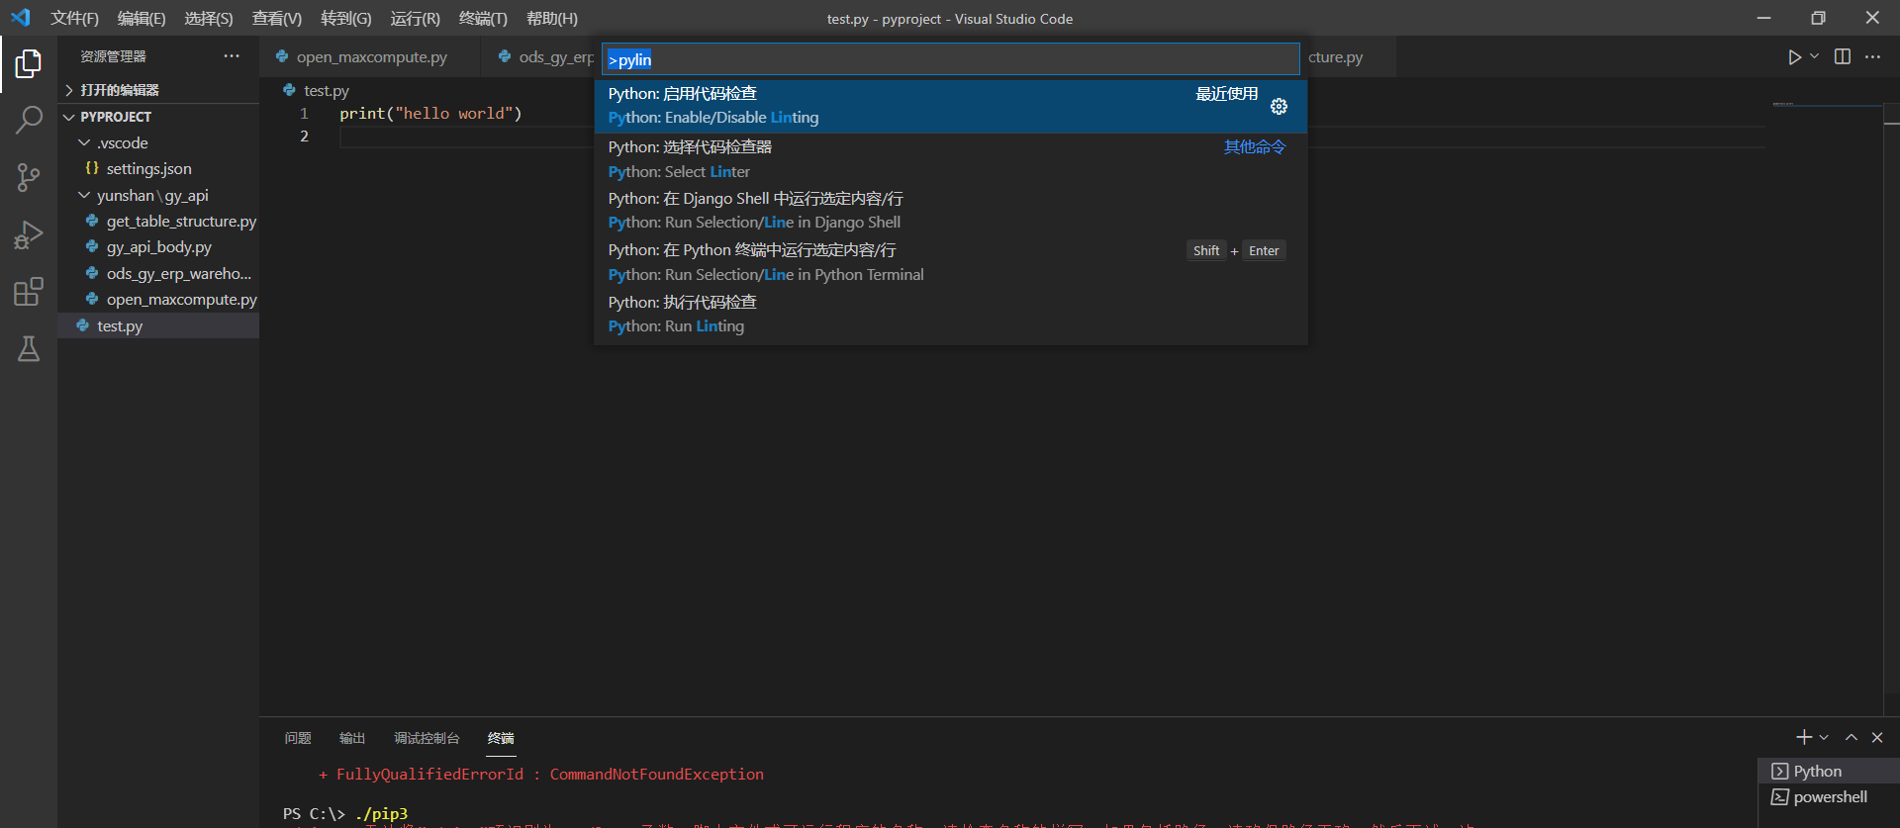Open the Extensions view

(29, 292)
